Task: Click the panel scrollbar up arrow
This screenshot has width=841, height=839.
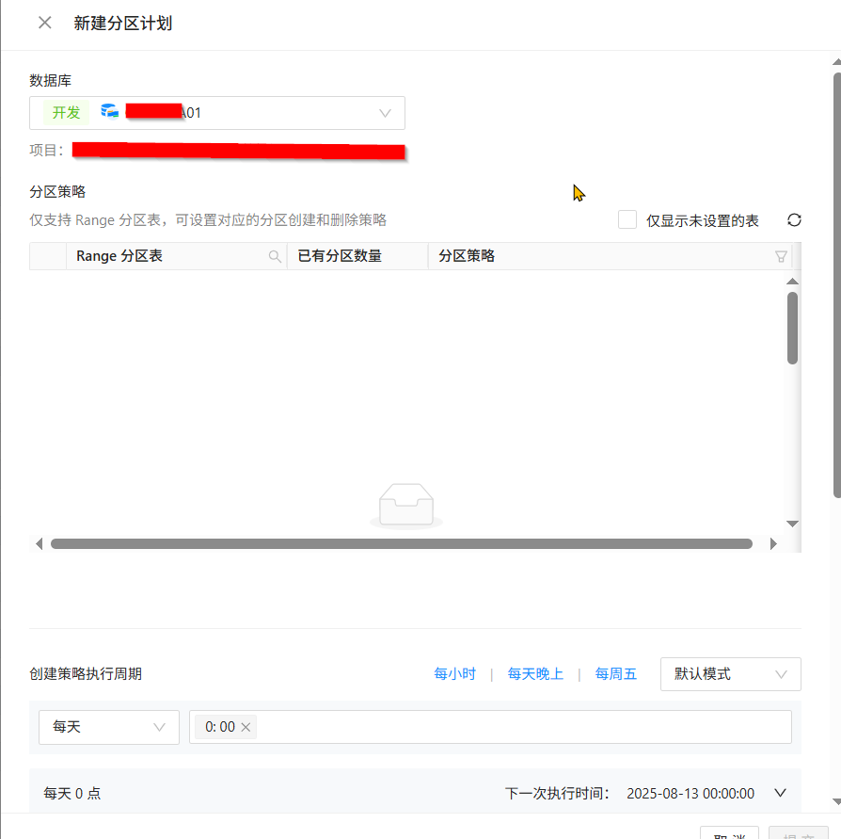Action: pyautogui.click(x=836, y=62)
